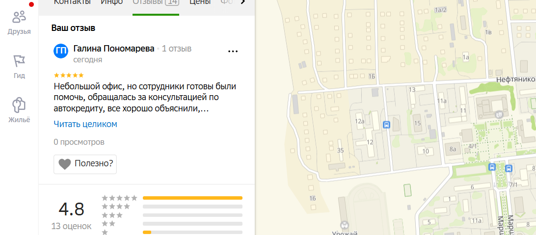Click building 8а on the map
Viewport: 536px width, 235px height.
pos(453,149)
